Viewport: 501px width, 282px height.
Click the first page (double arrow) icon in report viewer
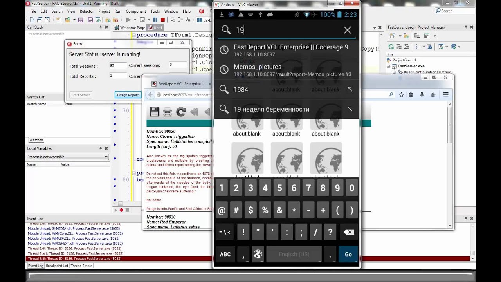point(194,112)
